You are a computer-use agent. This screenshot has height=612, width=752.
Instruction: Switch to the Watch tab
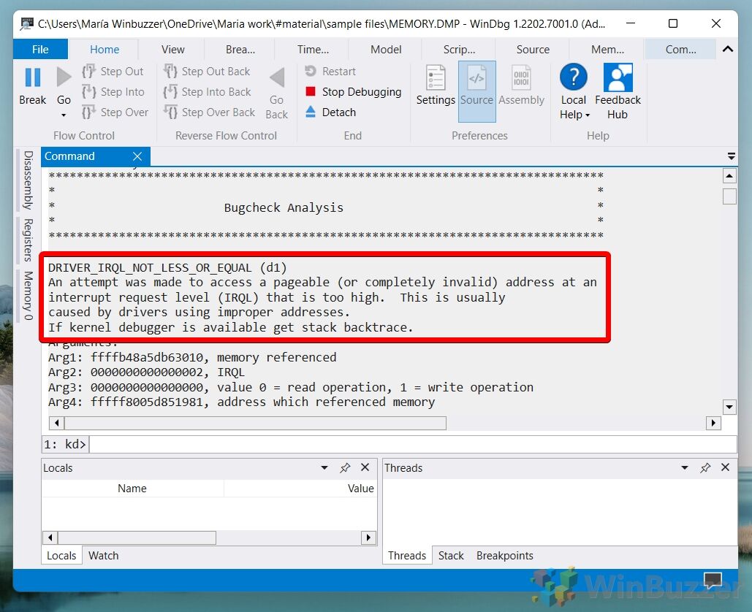click(104, 556)
